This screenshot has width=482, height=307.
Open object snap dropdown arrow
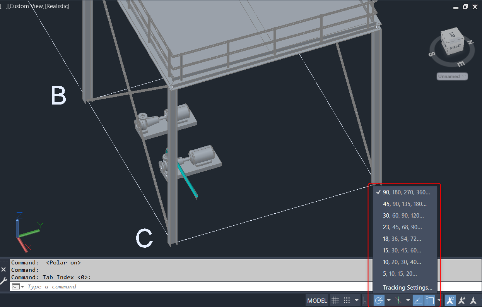pyautogui.click(x=439, y=300)
